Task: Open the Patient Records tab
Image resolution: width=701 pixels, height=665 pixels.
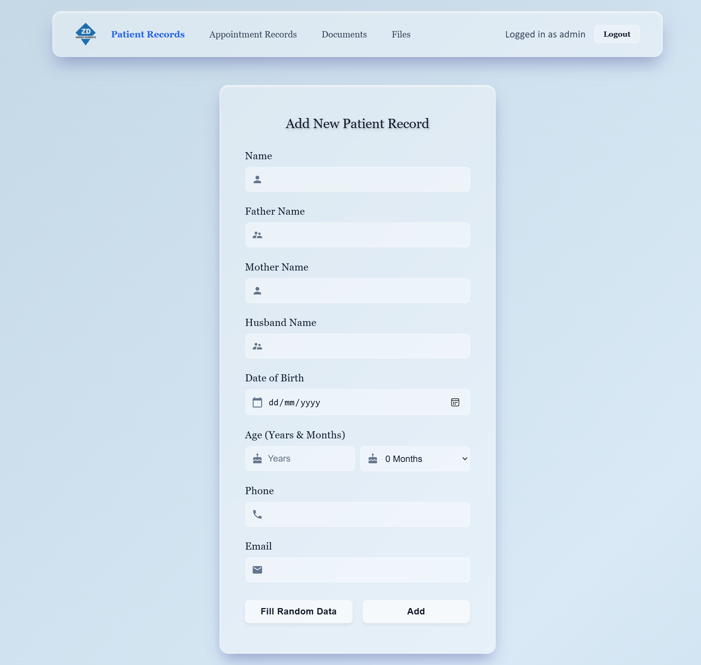Action: coord(148,34)
